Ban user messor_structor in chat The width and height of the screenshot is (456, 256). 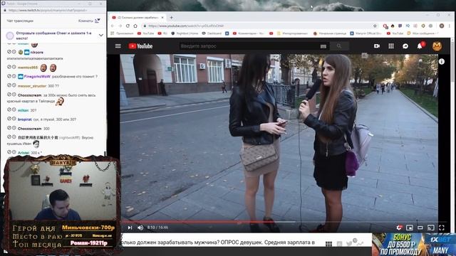click(9, 85)
